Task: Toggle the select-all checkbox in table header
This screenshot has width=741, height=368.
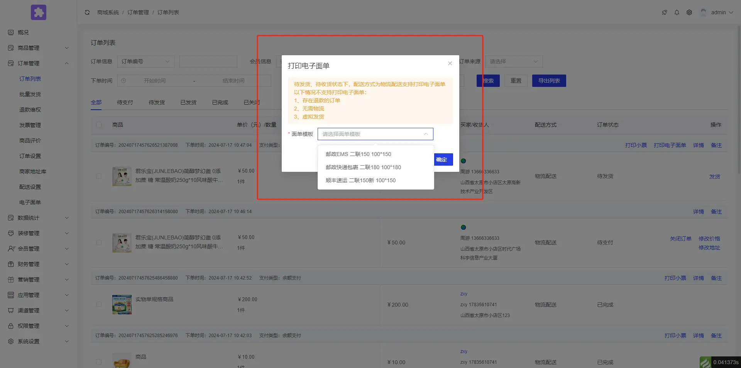Action: [99, 125]
